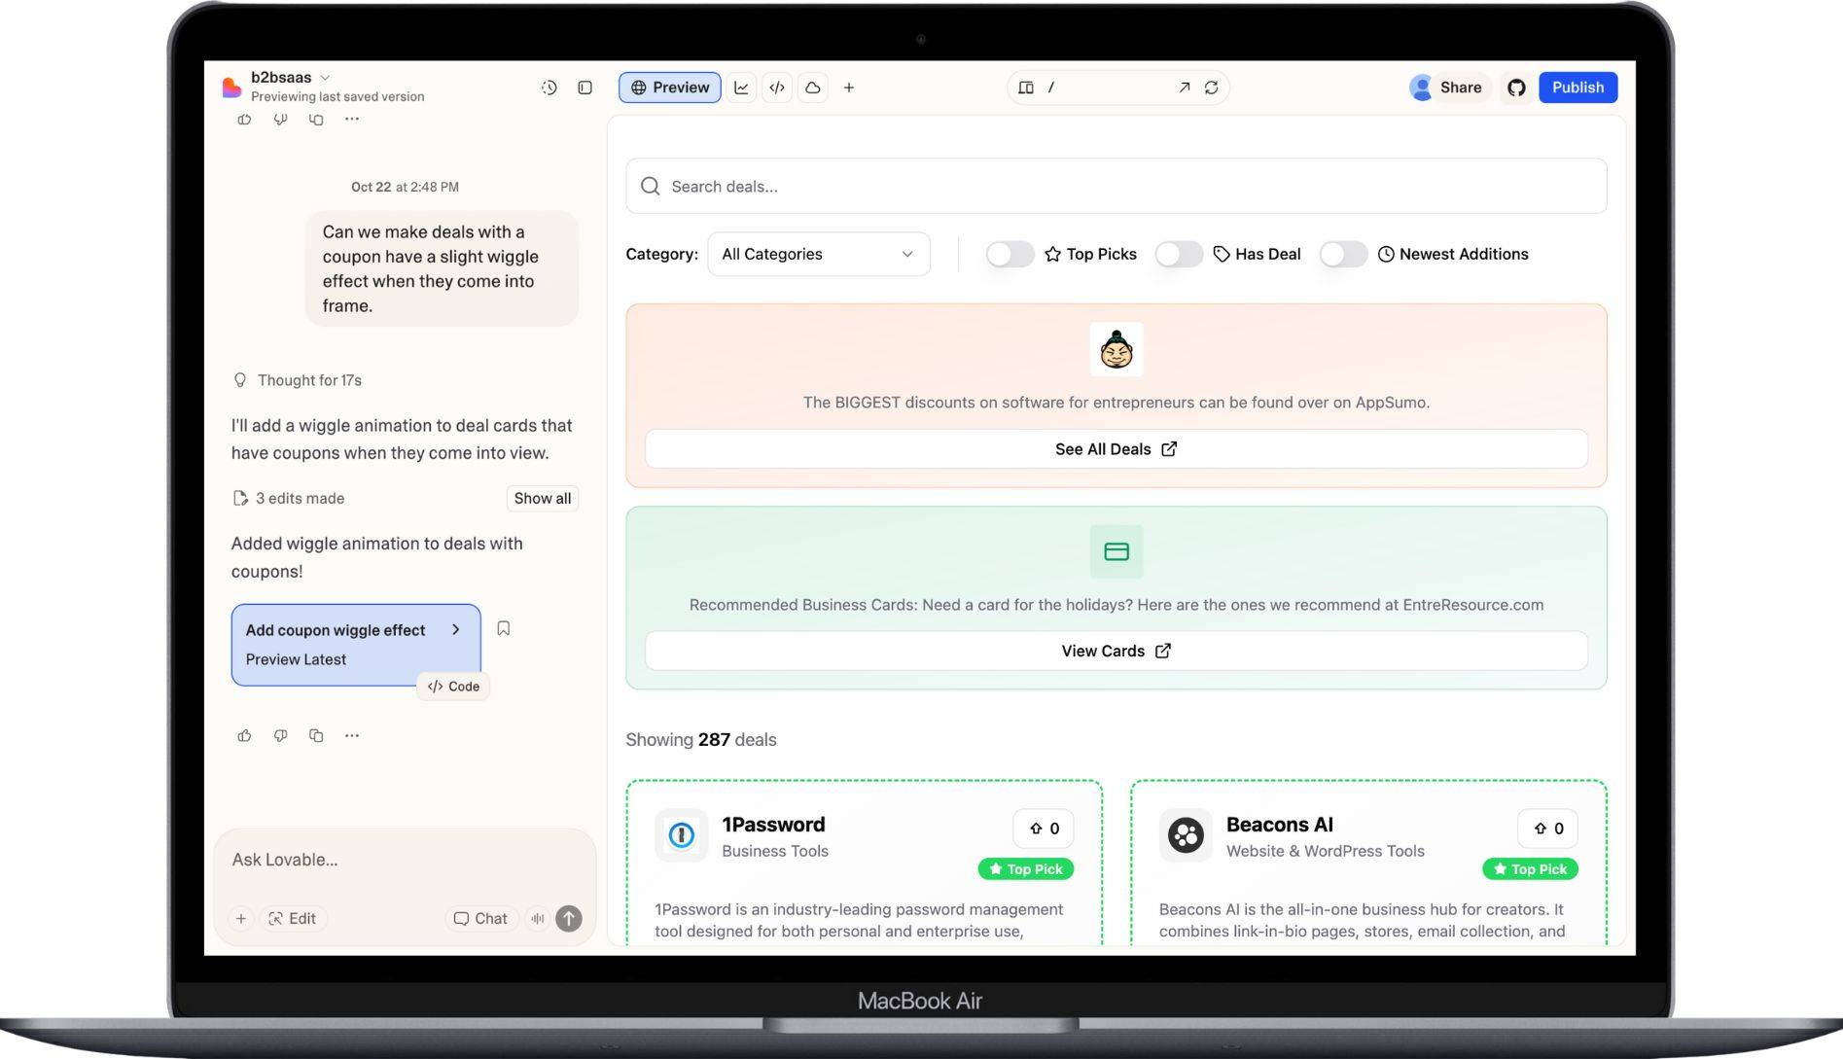Open preview in new tab arrow
Screen dimensions: 1843x1059
tap(1184, 88)
